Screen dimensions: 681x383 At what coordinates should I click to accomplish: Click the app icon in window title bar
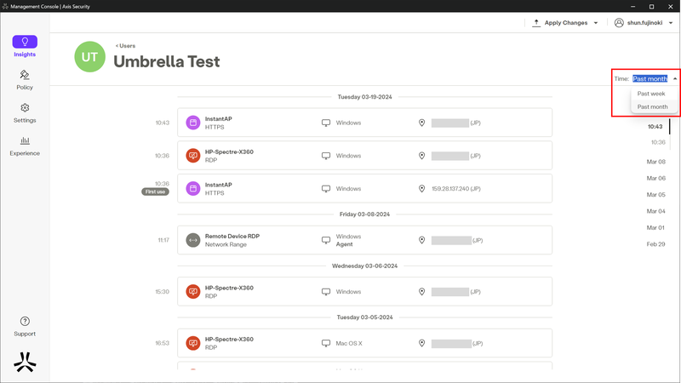point(5,6)
